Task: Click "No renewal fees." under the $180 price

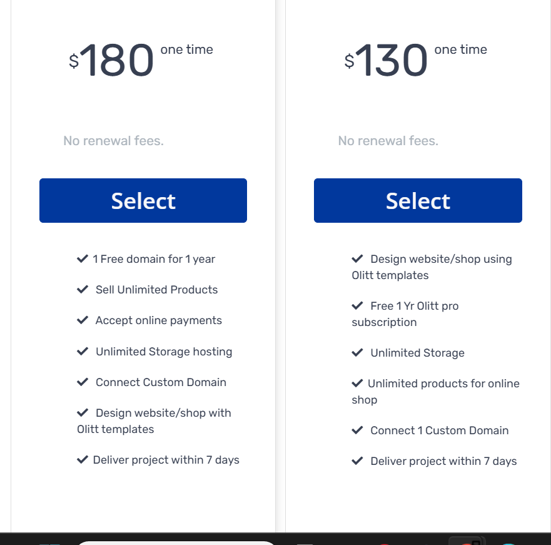Action: point(113,141)
